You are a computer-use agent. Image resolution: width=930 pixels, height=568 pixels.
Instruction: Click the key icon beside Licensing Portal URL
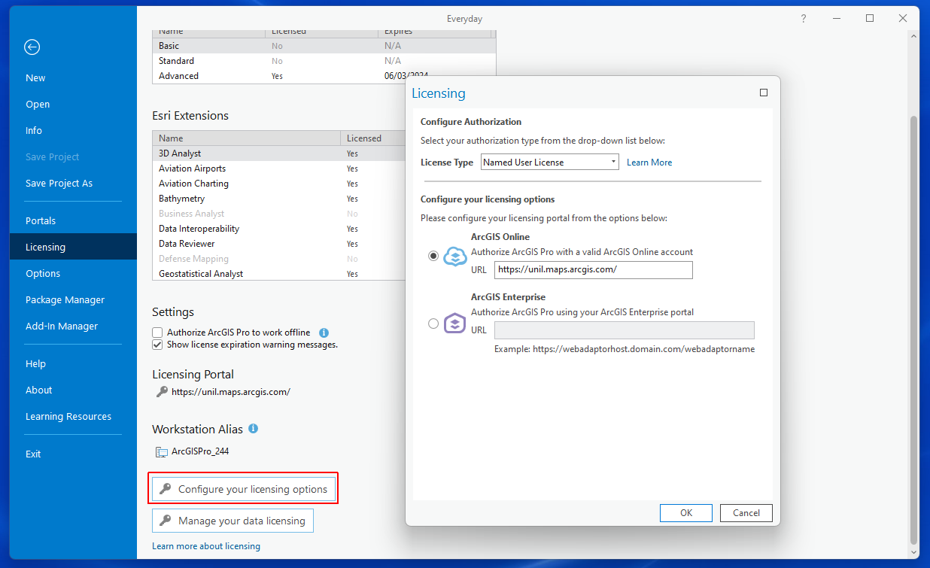click(162, 392)
